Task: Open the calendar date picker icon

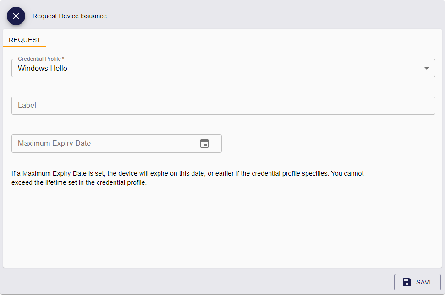Action: (204, 143)
